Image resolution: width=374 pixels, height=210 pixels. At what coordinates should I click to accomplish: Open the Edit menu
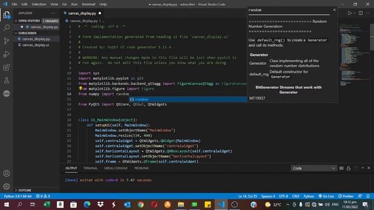point(25,4)
